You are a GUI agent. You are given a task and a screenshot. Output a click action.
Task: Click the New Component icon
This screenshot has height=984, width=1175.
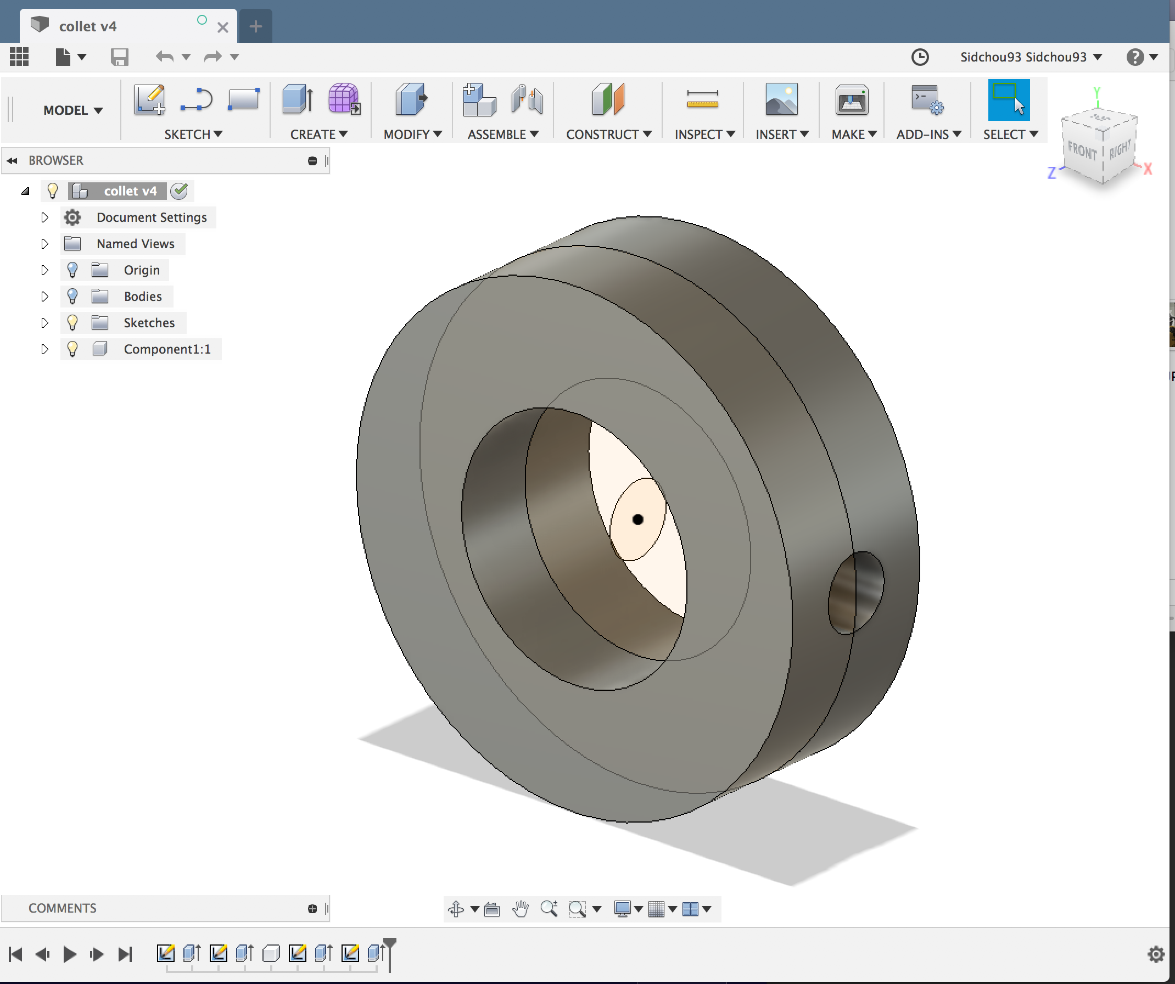479,99
